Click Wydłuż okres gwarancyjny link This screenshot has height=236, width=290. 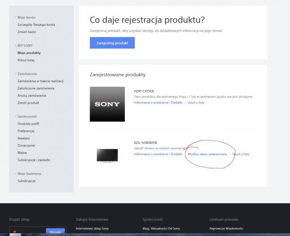click(207, 154)
